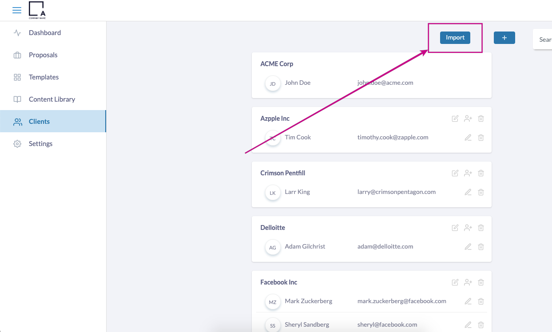Click the Facebook Inc company name
This screenshot has height=332, width=552.
[279, 282]
